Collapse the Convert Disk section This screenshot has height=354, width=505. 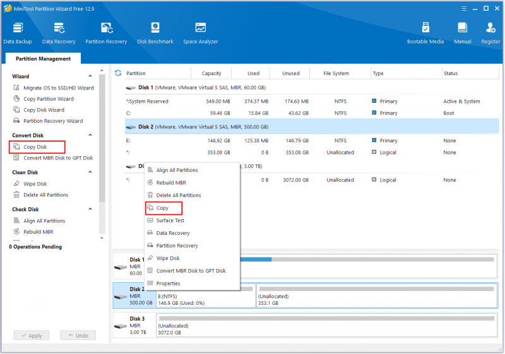click(90, 135)
